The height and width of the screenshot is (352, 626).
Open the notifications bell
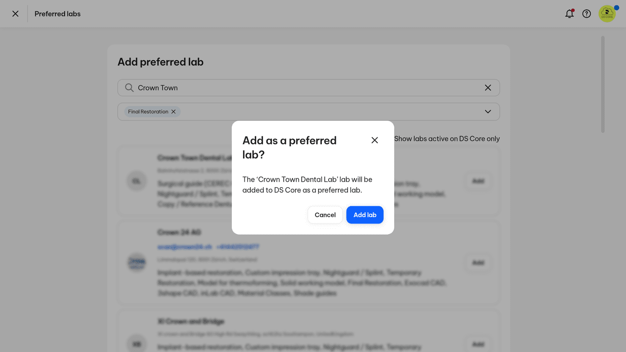[x=569, y=14]
